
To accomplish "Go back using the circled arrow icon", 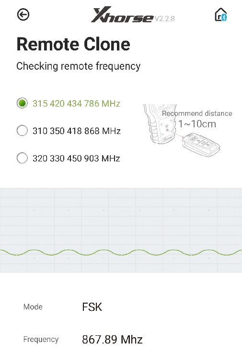I will tap(23, 14).
